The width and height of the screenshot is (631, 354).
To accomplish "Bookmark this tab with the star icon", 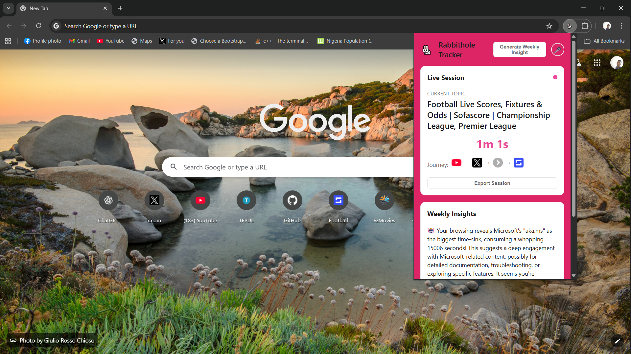I will (x=549, y=26).
